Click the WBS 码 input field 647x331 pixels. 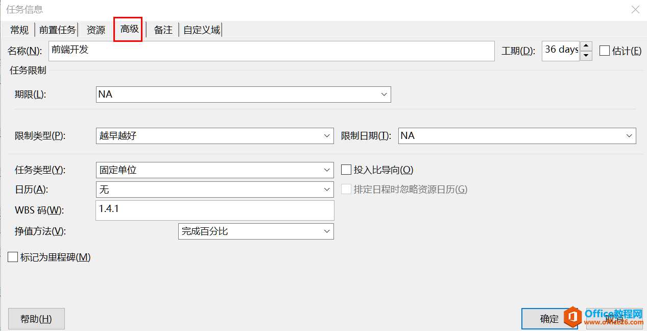214,210
